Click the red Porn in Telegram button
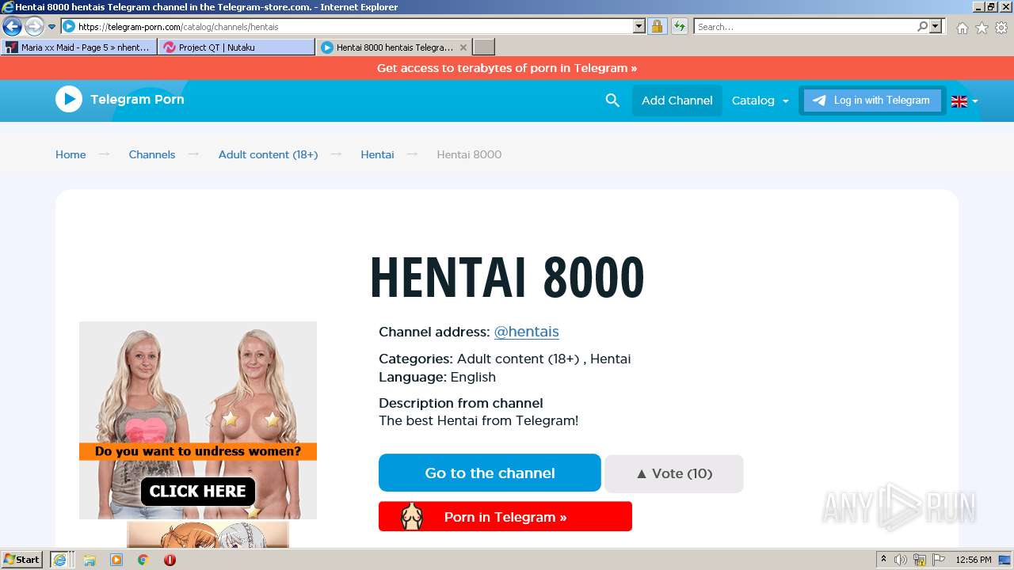Viewport: 1014px width, 570px height. 505,517
